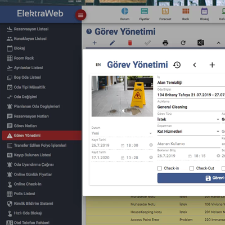Click the print icon

(x=165, y=43)
